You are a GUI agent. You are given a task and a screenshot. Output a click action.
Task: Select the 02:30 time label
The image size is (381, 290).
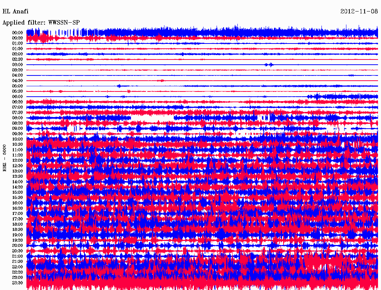[17, 59]
